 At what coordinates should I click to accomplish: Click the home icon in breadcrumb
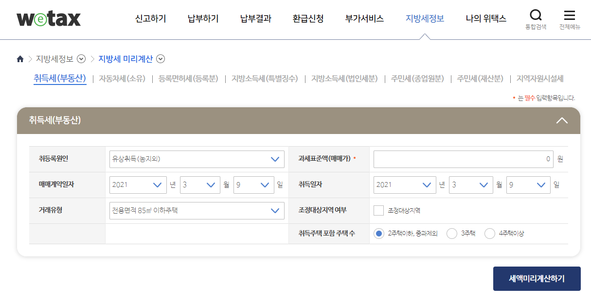[20, 59]
